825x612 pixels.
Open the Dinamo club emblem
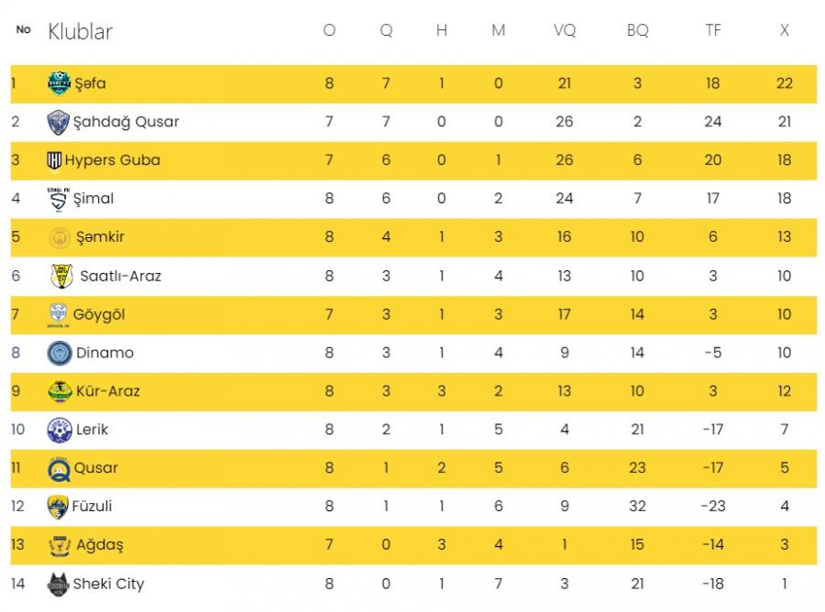(x=60, y=353)
